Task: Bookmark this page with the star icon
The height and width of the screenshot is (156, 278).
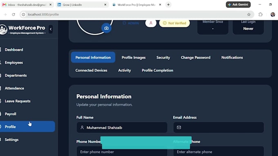Action: (x=249, y=15)
